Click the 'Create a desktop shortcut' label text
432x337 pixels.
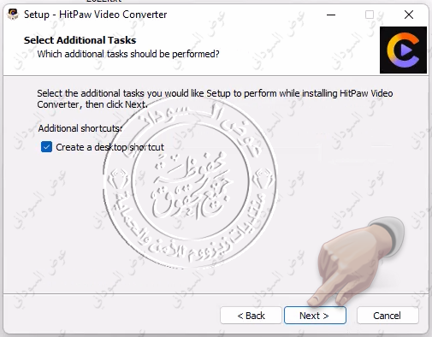pos(109,147)
